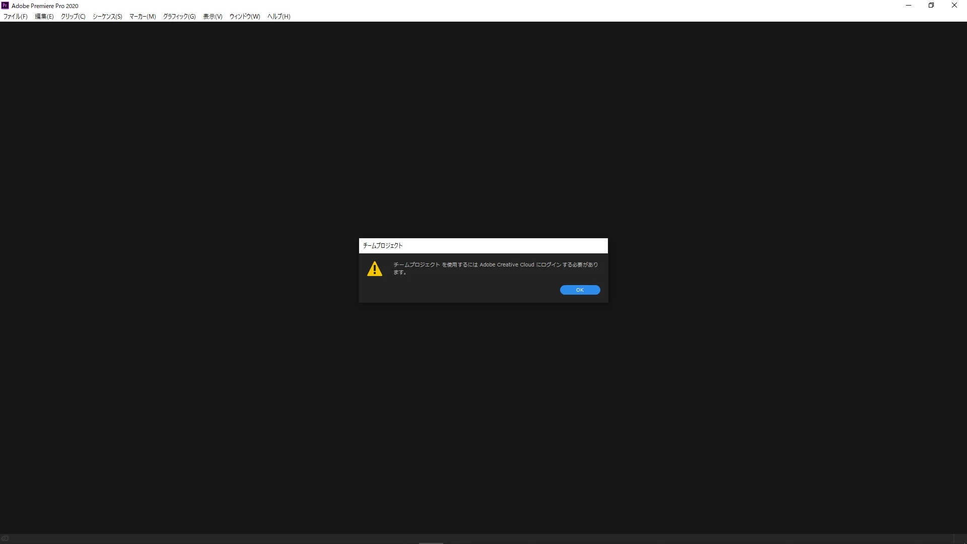Close the Adobe Premiere Pro window

pos(954,6)
